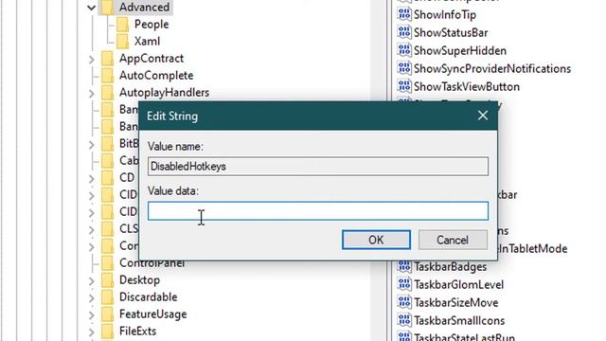The height and width of the screenshot is (341, 606).
Task: Click the Desktop folder icon
Action: click(107, 280)
